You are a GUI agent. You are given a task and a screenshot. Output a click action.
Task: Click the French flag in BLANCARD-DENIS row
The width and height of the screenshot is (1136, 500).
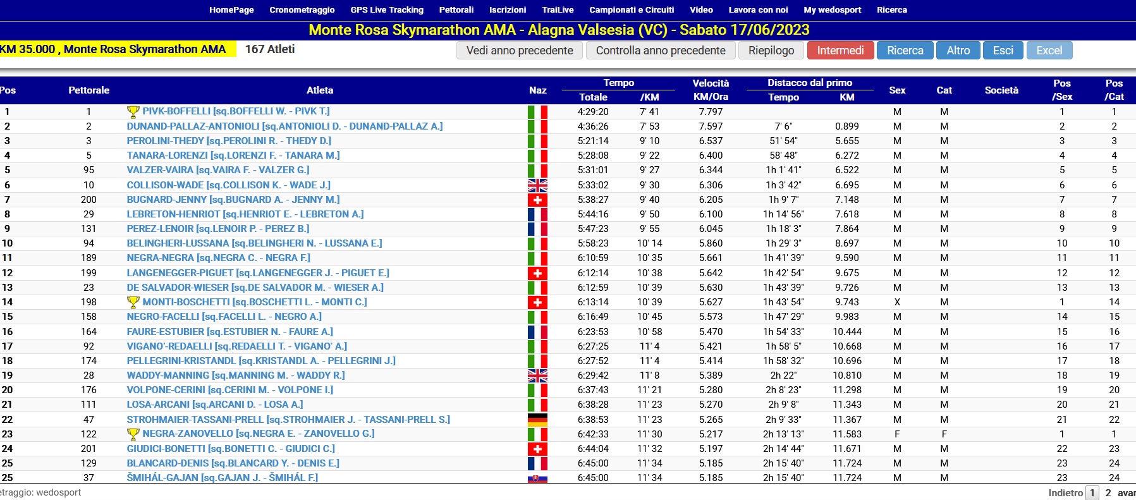click(x=537, y=463)
